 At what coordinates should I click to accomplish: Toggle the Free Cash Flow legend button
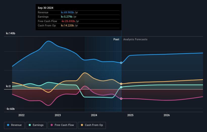pyautogui.click(x=62, y=125)
